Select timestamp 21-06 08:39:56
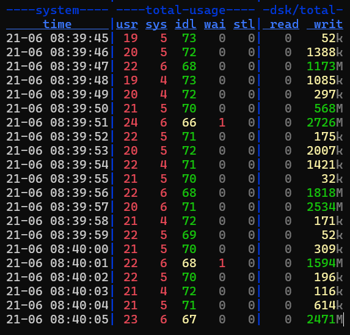 57,193
